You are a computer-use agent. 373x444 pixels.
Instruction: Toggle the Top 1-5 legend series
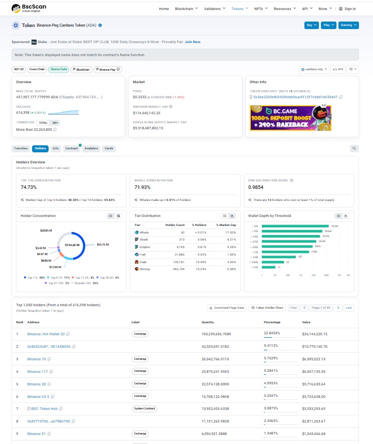click(35, 278)
